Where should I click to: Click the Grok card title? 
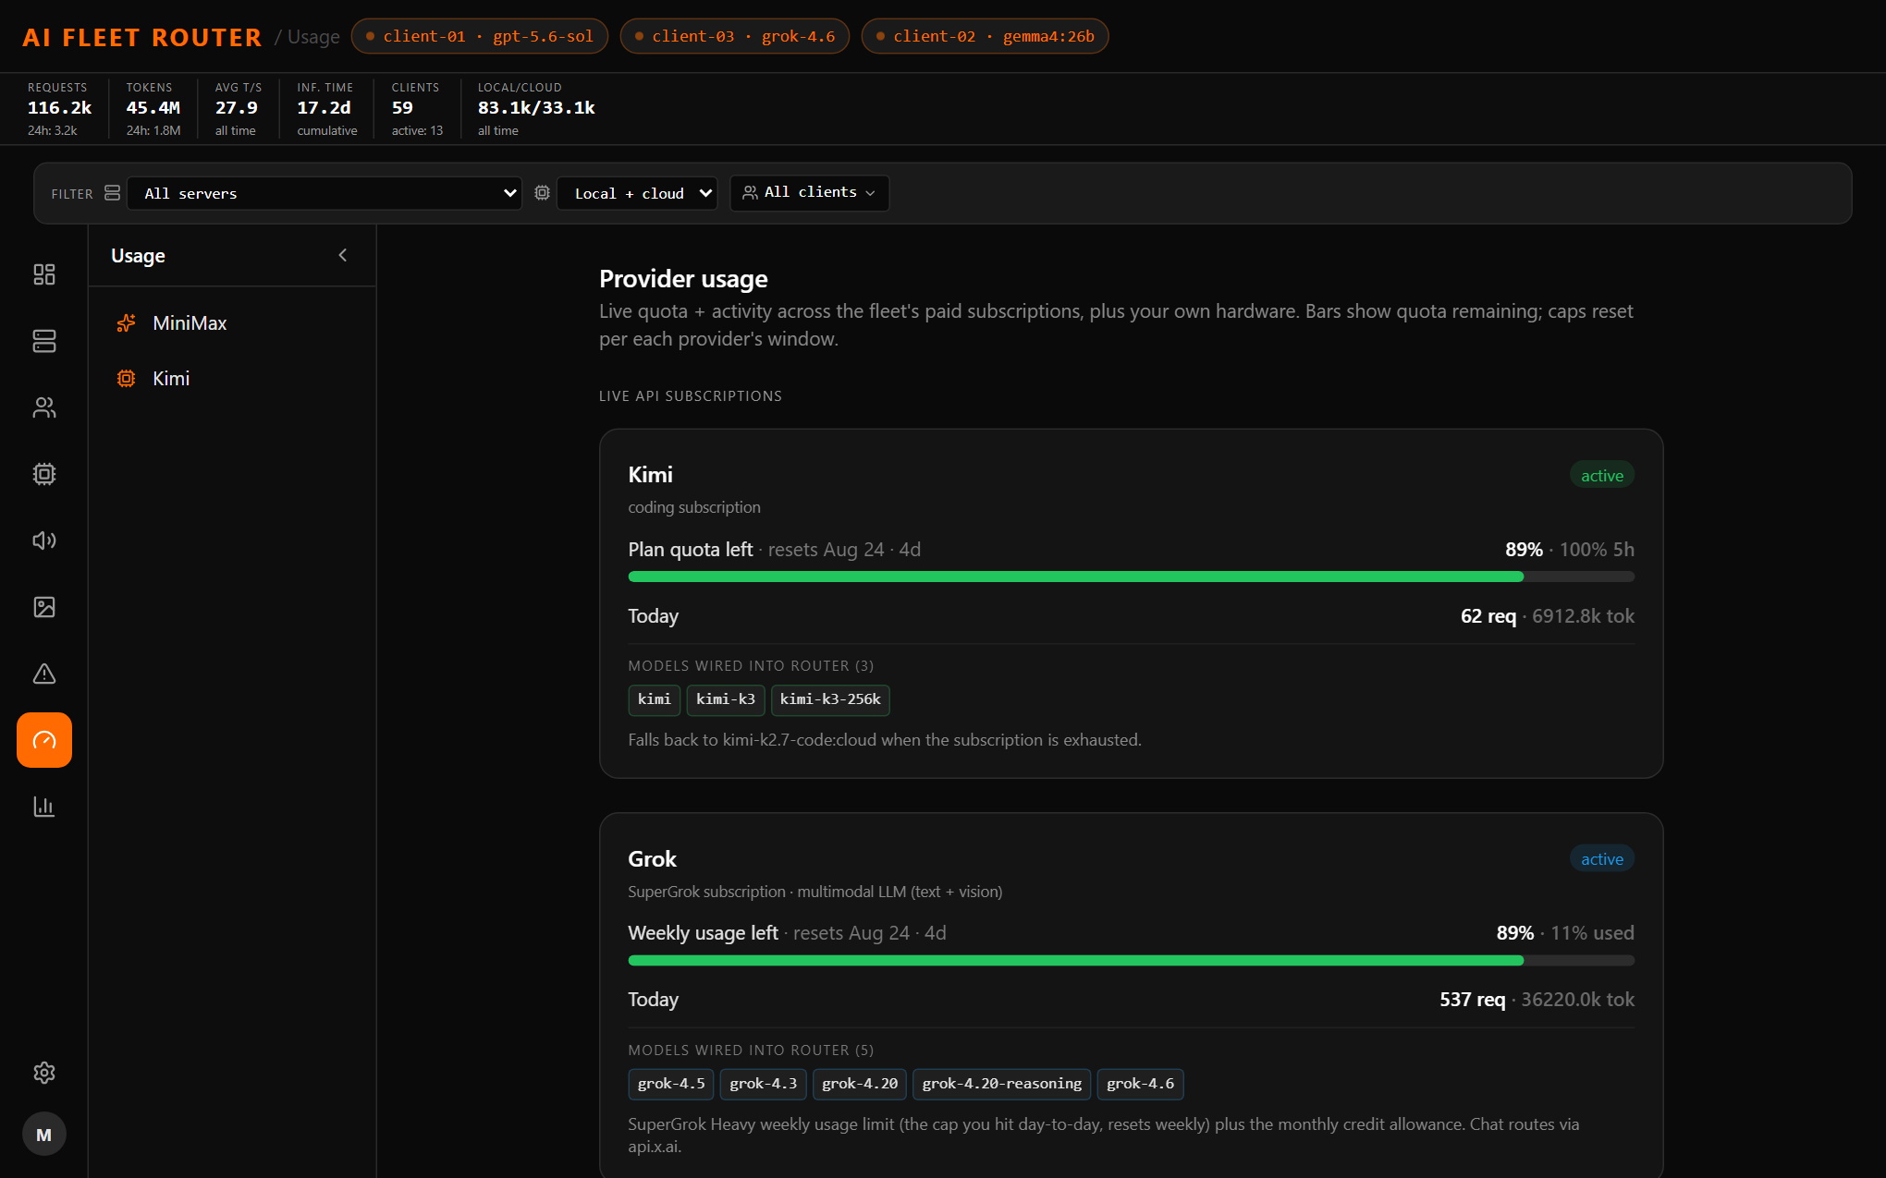click(x=653, y=859)
